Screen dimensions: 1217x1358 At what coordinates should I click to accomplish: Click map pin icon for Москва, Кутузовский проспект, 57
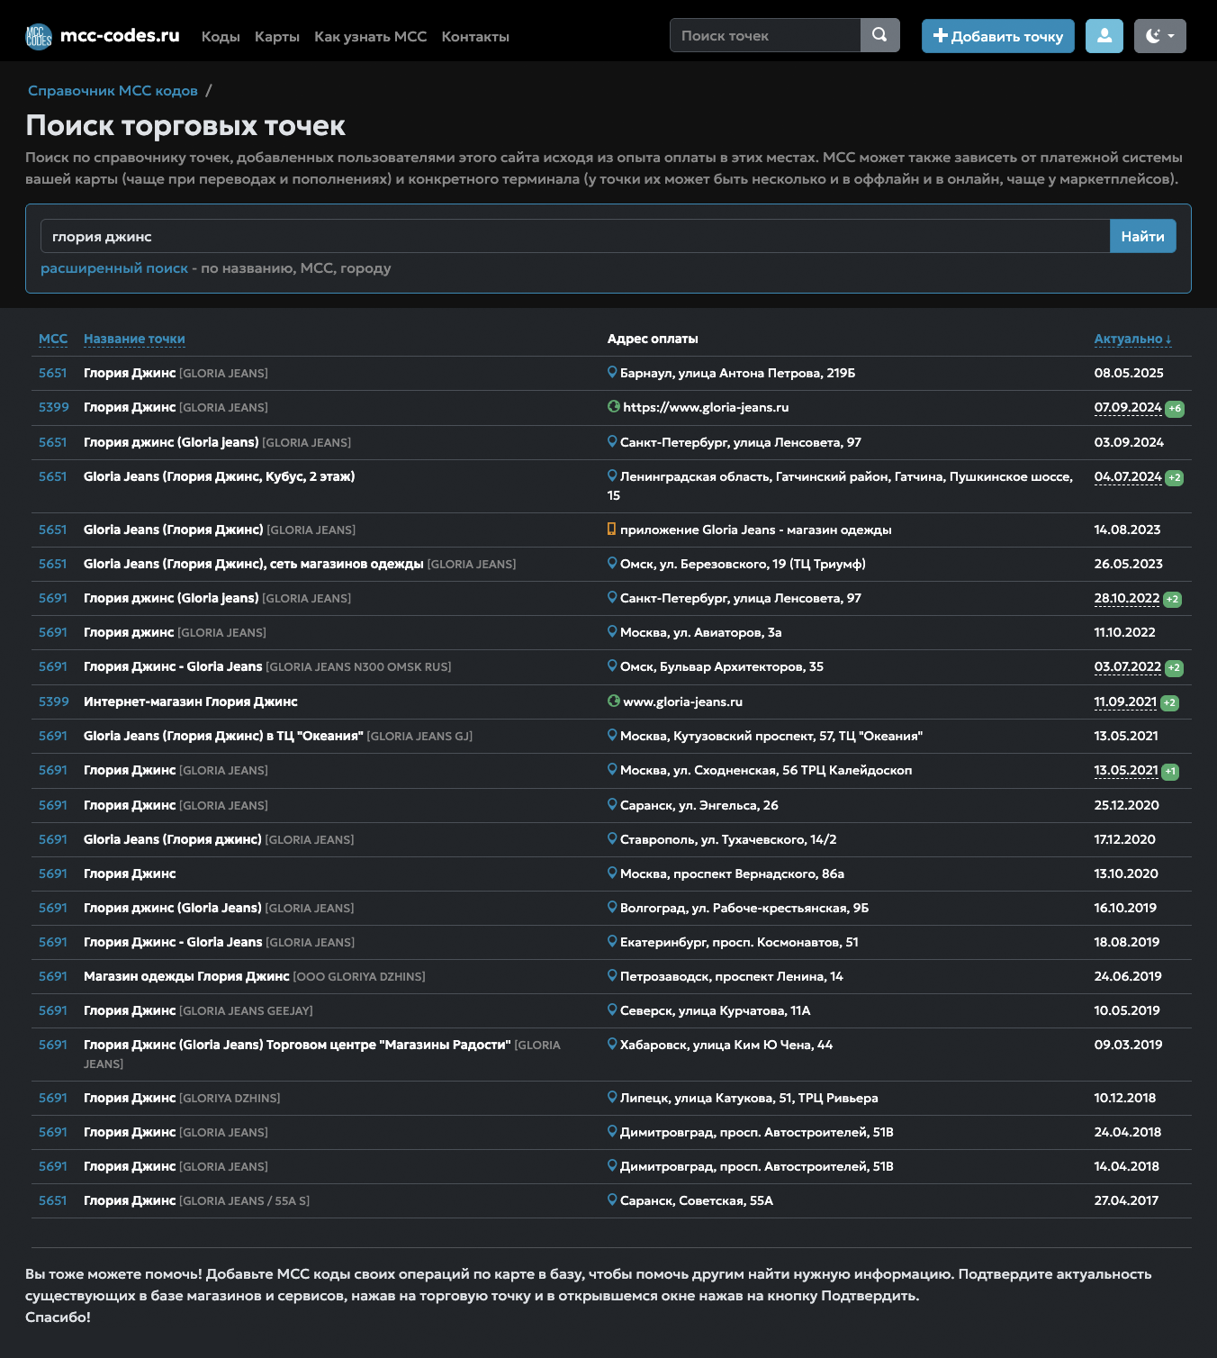click(x=612, y=735)
